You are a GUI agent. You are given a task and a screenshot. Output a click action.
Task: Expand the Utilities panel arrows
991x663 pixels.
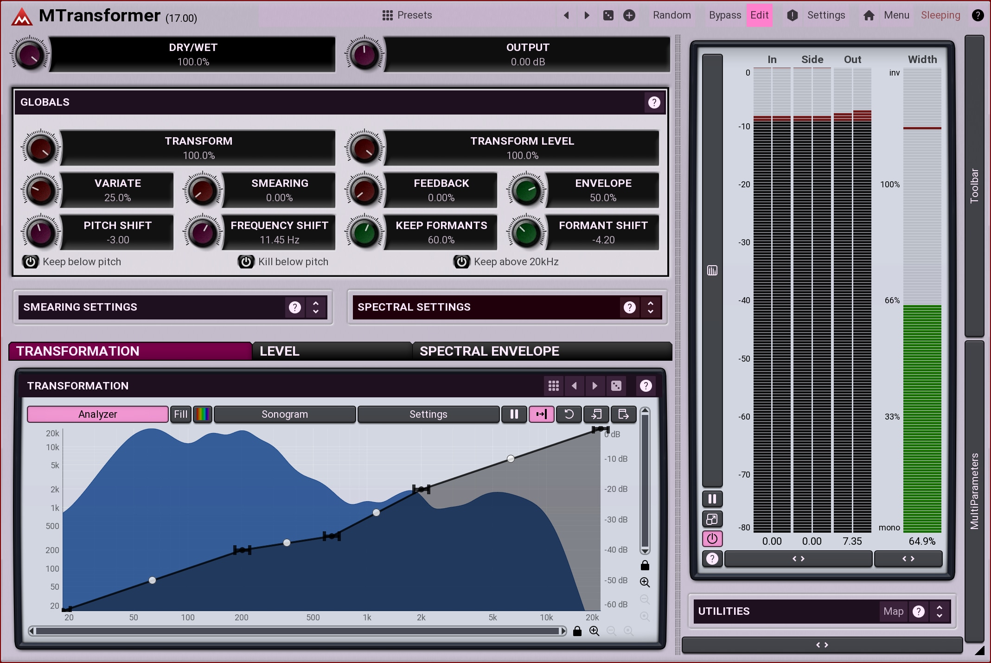tap(939, 612)
